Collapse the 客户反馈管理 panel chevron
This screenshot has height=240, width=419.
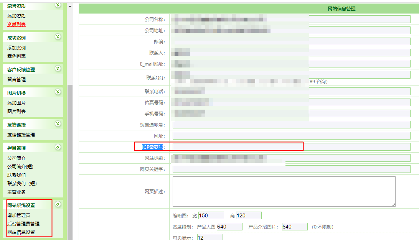(x=58, y=69)
